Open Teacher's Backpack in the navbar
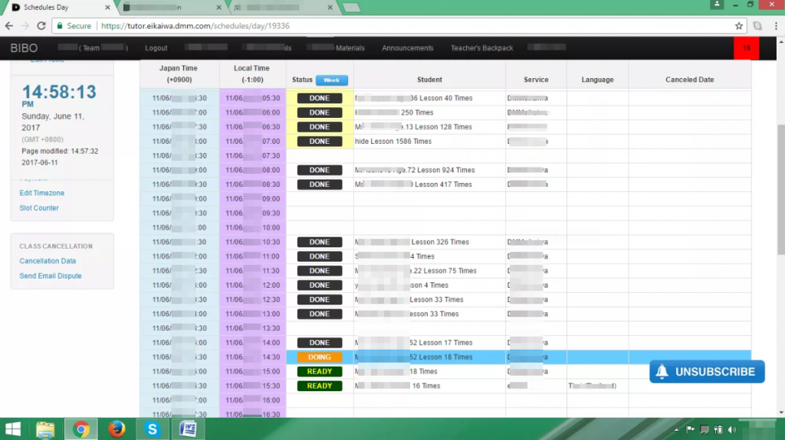785x440 pixels. tap(481, 48)
